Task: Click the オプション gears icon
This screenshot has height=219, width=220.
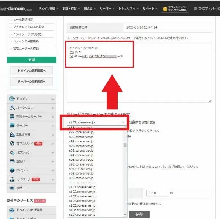Action: click(12, 152)
